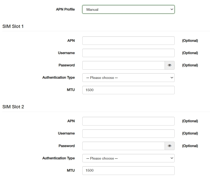
Task: Click SIM Slot 1 Authentication Type label
Action: coord(58,77)
